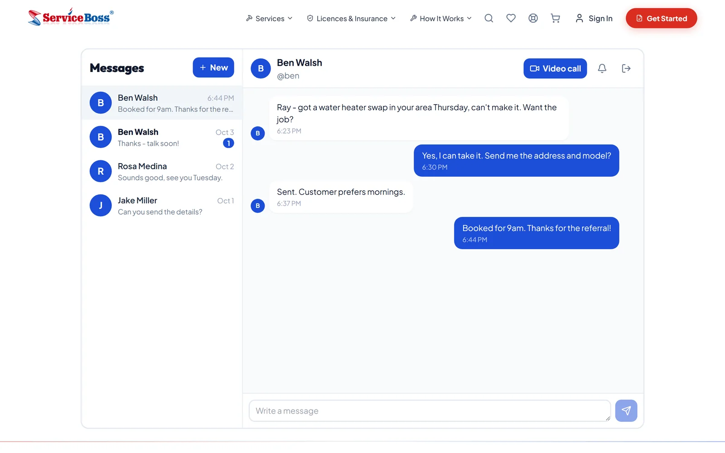Click the ServiceBoss logo
This screenshot has height=453, width=725.
tap(71, 17)
